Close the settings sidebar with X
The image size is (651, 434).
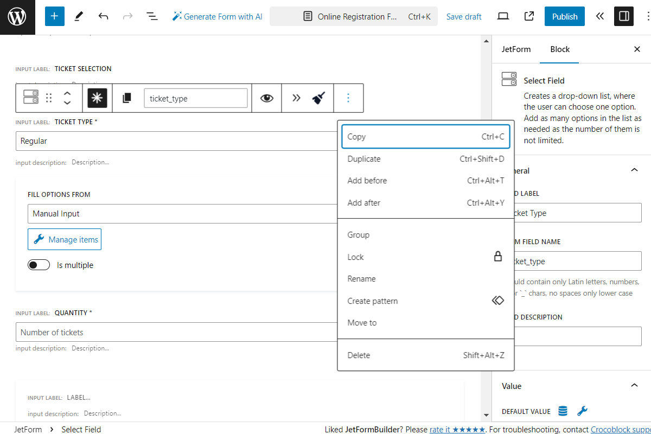[x=637, y=49]
